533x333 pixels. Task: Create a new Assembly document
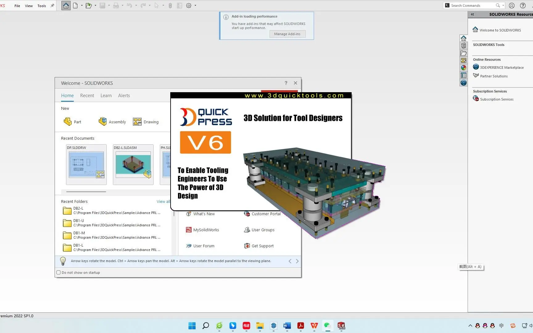point(112,122)
